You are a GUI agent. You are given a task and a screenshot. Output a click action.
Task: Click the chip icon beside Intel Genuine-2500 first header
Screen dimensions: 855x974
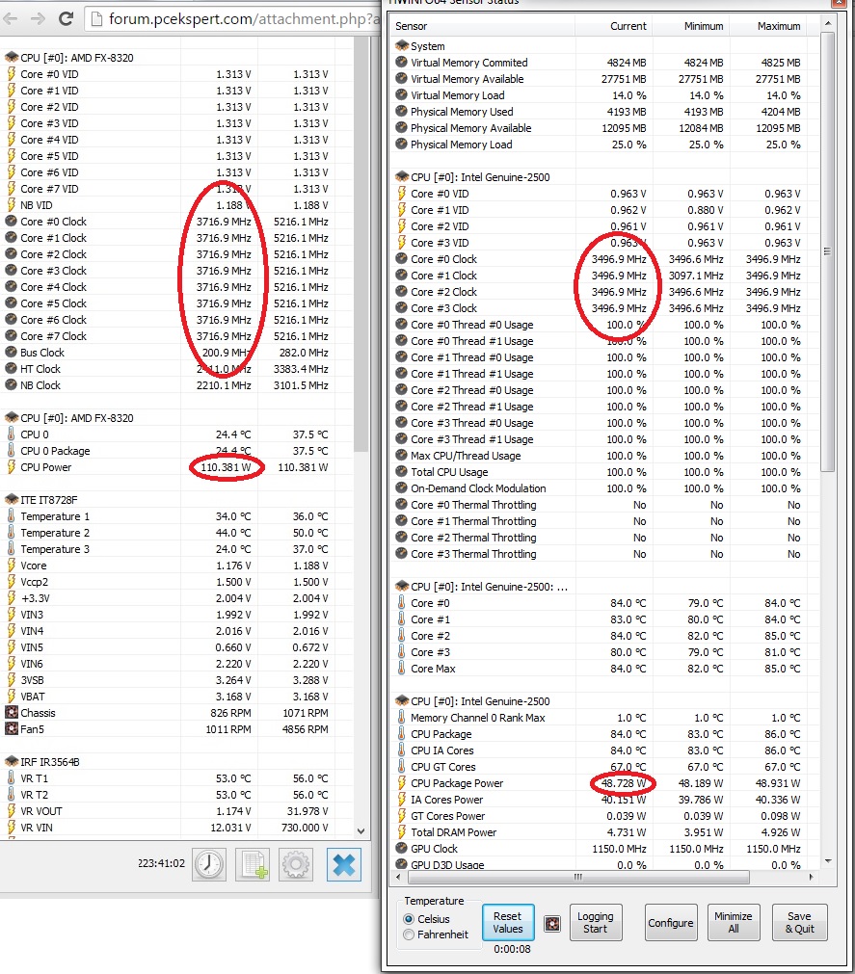click(x=401, y=176)
